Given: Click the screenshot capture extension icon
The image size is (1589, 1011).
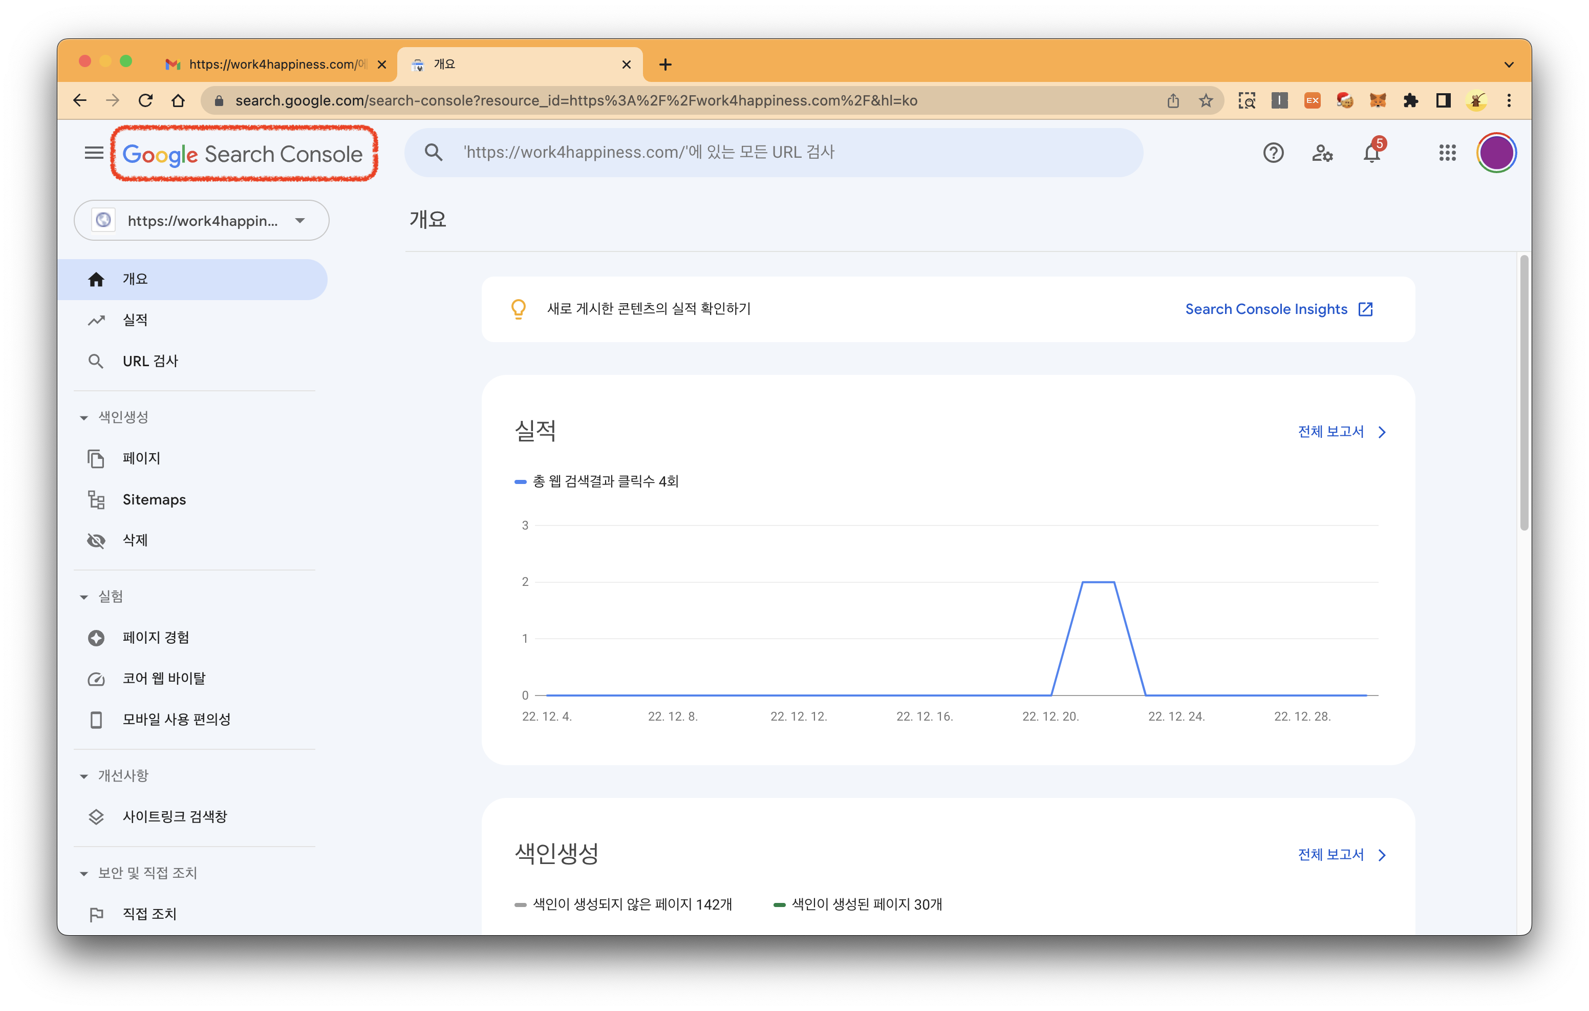Looking at the screenshot, I should pos(1247,100).
